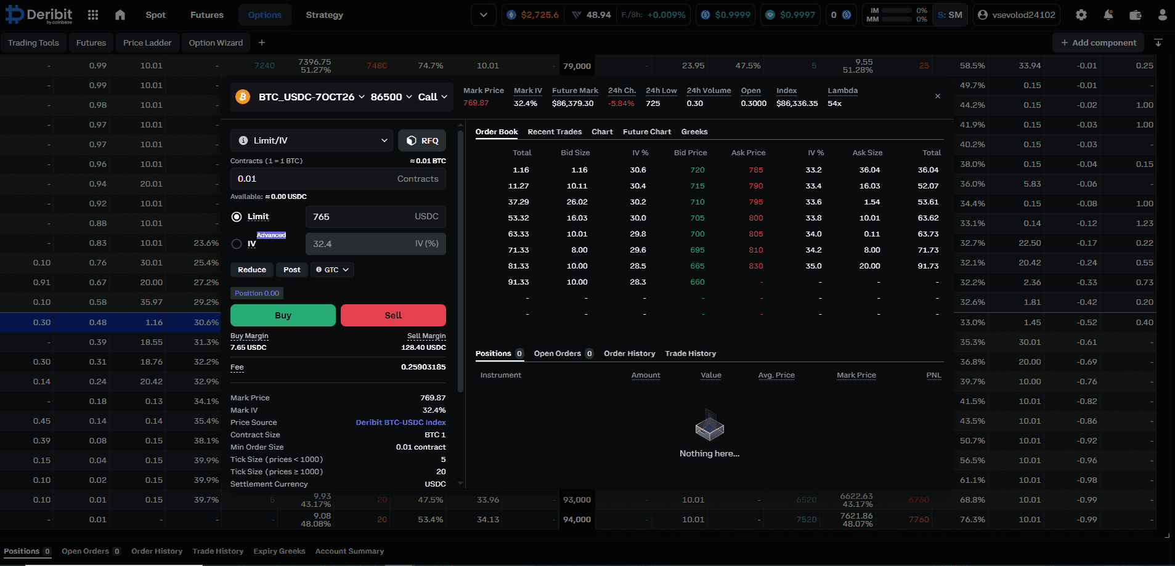Click the limit price 765 USDC field
This screenshot has width=1175, height=566.
[x=376, y=217]
